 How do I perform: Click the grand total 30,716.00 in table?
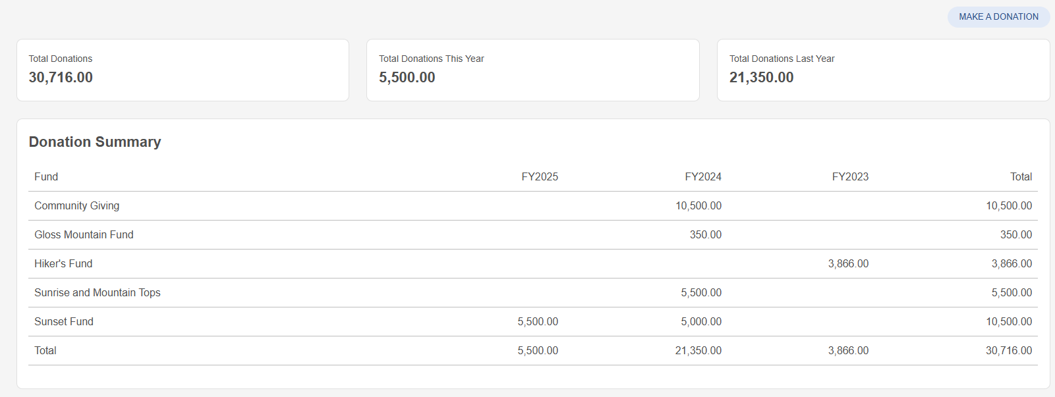tap(1009, 351)
